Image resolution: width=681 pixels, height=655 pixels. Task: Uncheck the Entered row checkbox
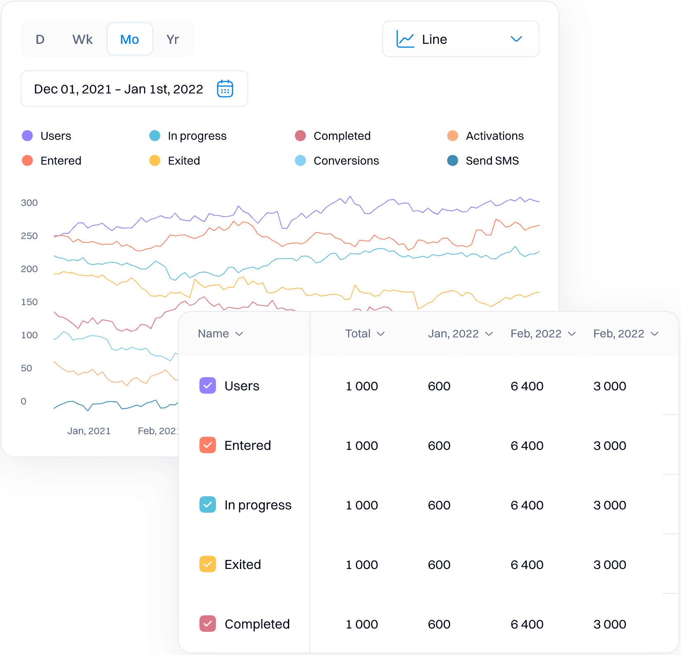coord(207,445)
